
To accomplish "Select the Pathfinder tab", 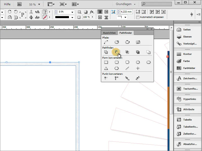I will tap(125, 33).
